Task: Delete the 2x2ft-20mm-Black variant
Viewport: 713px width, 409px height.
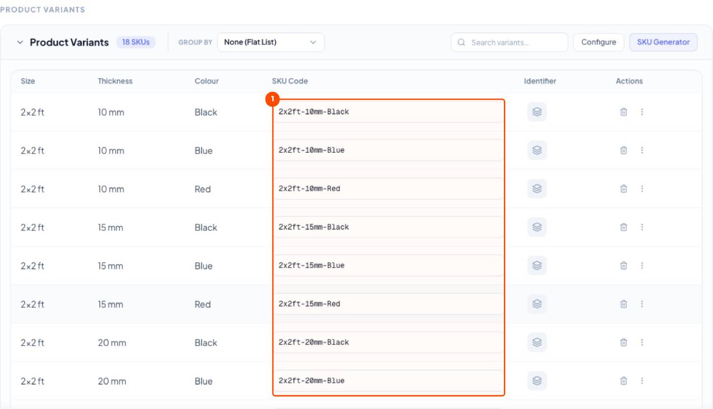Action: pyautogui.click(x=623, y=342)
